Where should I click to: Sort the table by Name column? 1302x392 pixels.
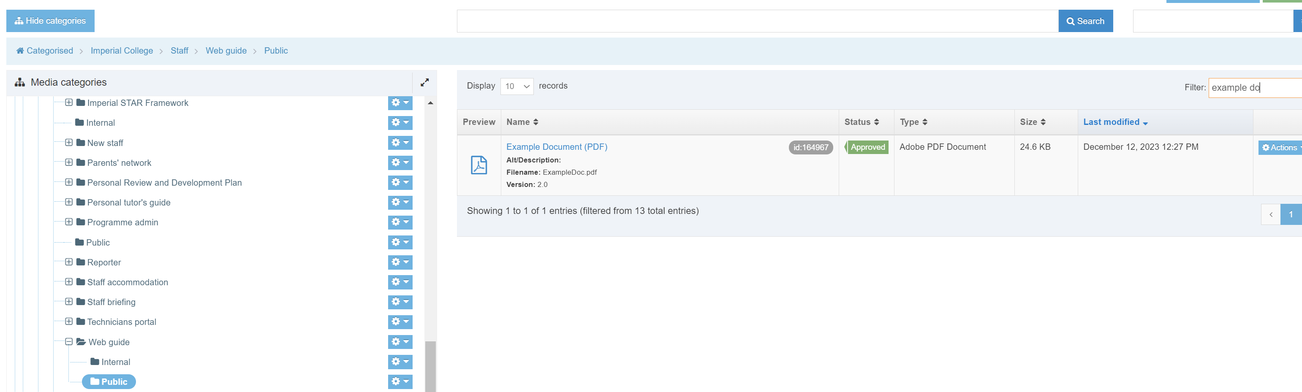pos(522,122)
